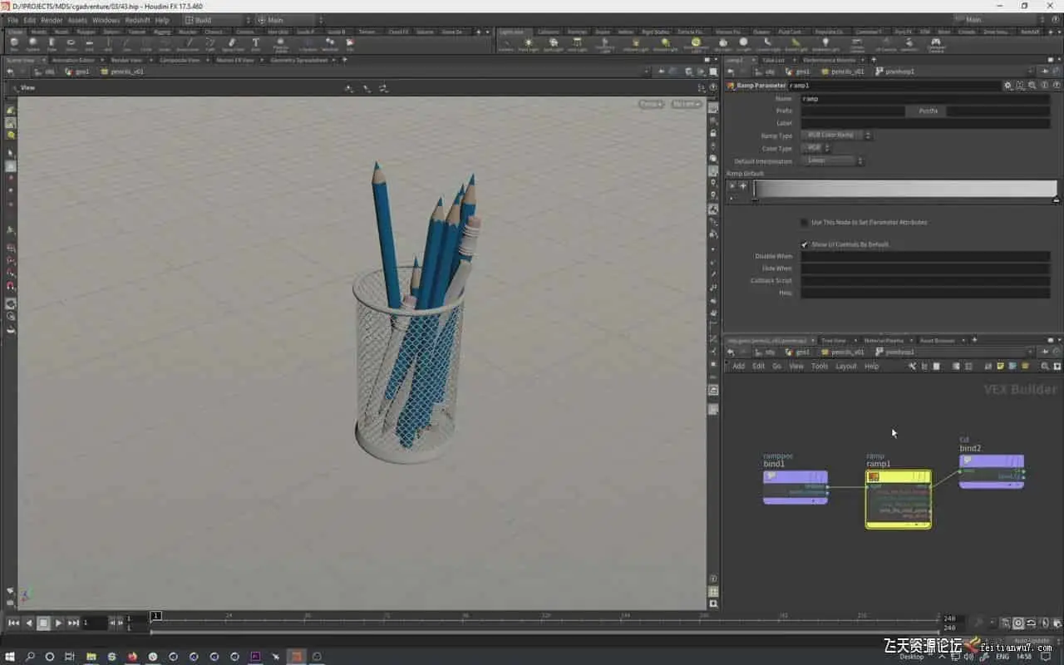Click the magnifier icon in the network editor toolbar
Viewport: 1064px width, 665px height.
[x=1045, y=367]
